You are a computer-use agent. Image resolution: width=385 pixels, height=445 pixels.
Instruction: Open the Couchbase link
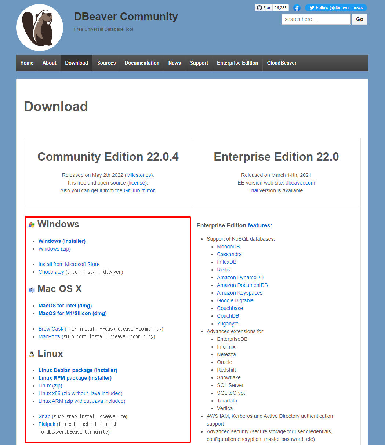coord(230,308)
